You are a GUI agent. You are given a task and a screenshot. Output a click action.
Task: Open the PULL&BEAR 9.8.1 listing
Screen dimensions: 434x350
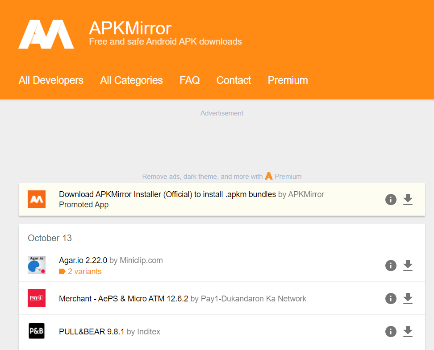(92, 331)
